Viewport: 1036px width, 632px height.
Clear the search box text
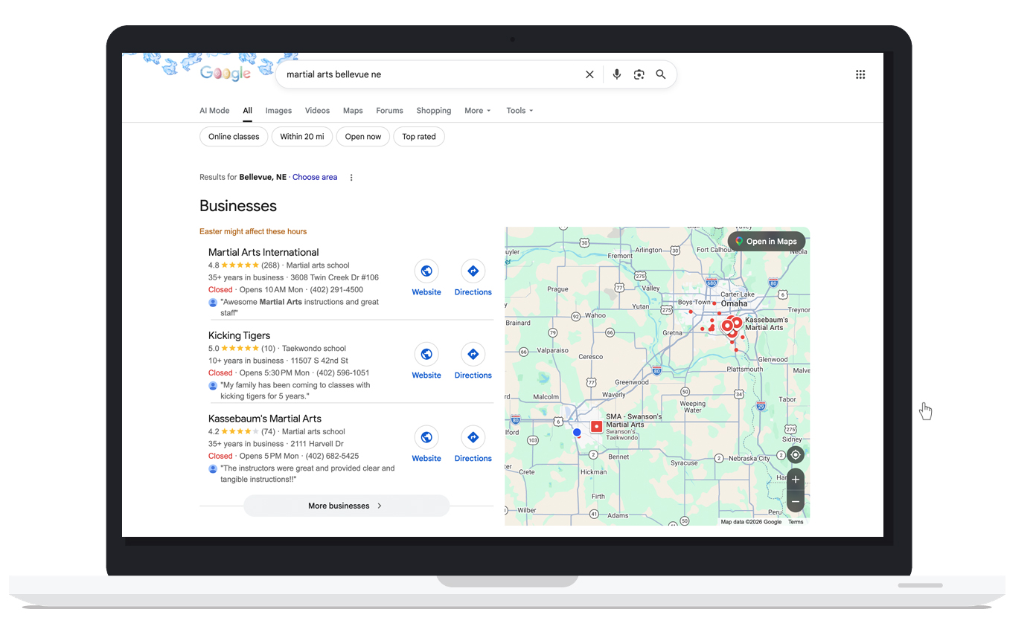coord(589,74)
